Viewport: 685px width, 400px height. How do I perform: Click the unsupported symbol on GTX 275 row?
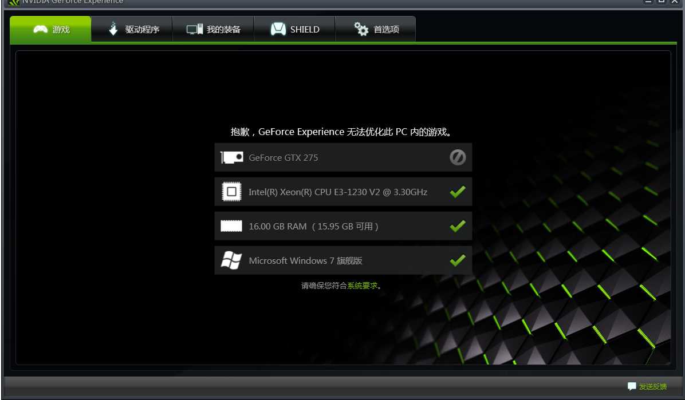tap(458, 157)
